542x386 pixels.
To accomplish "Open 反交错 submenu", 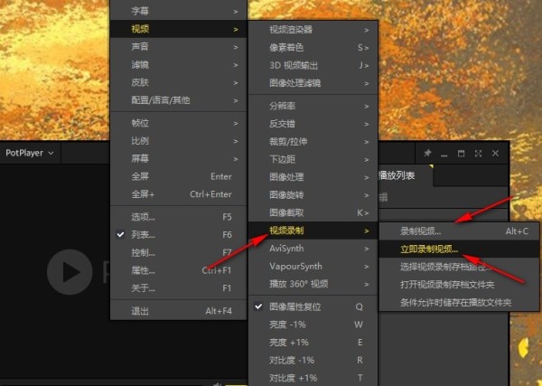I will [x=313, y=124].
